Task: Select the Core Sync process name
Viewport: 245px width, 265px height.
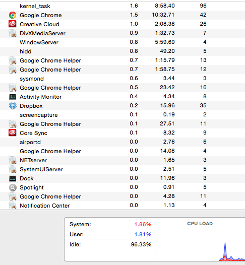Action: [x=33, y=133]
